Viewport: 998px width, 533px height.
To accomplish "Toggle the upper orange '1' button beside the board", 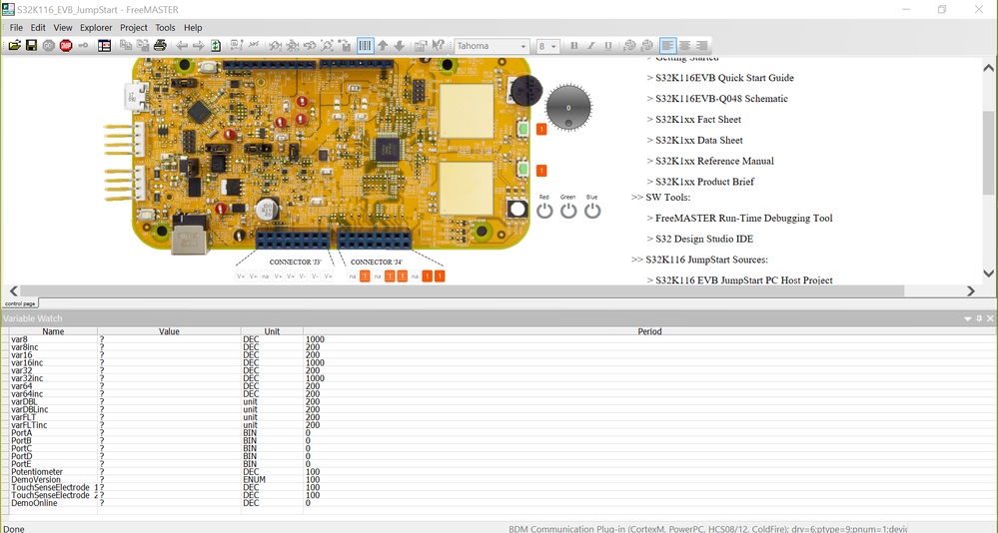I will click(x=541, y=129).
